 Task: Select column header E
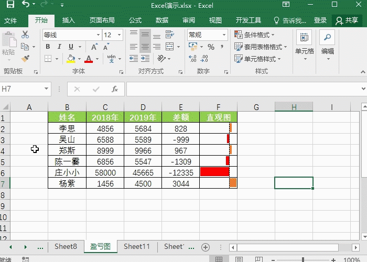click(181, 107)
